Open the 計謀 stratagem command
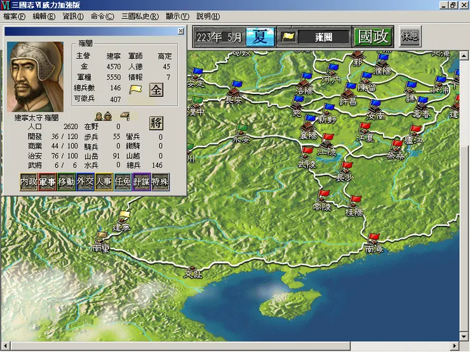The width and height of the screenshot is (470, 352). (x=142, y=181)
